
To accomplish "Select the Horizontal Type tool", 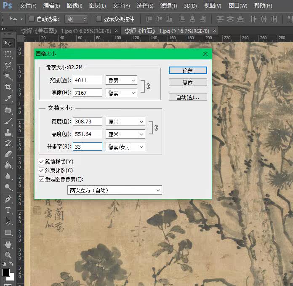I will (x=8, y=210).
